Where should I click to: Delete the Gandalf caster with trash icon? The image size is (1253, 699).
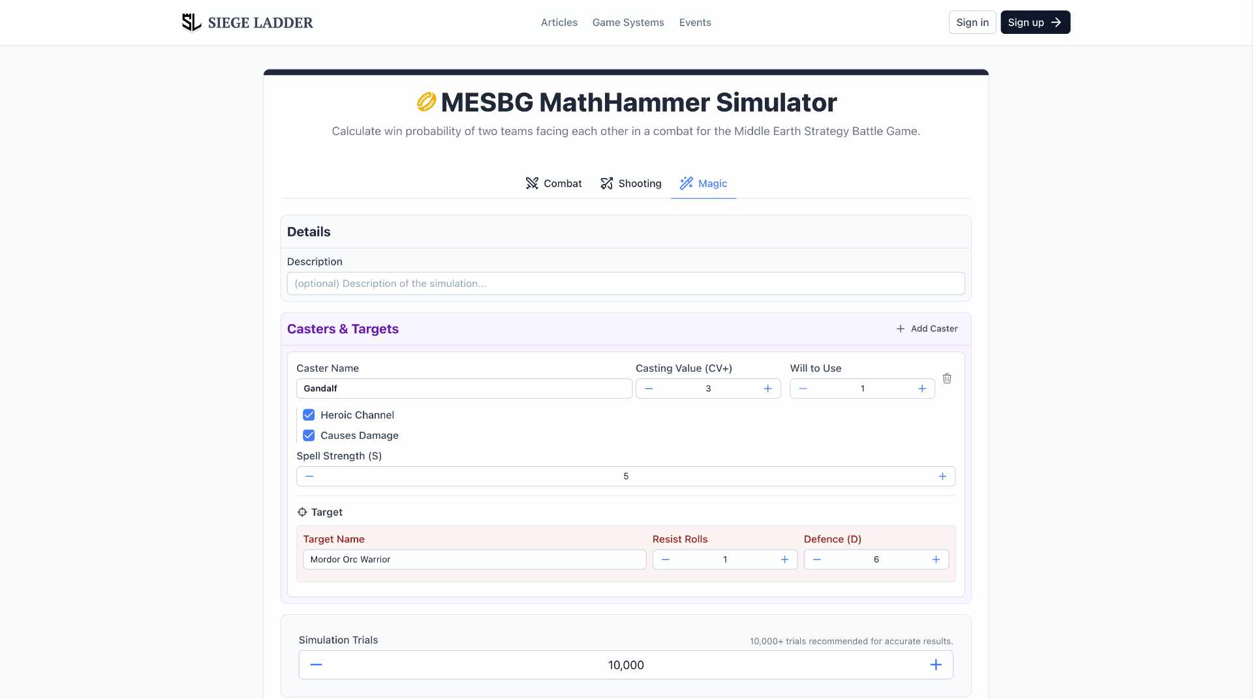pos(947,378)
